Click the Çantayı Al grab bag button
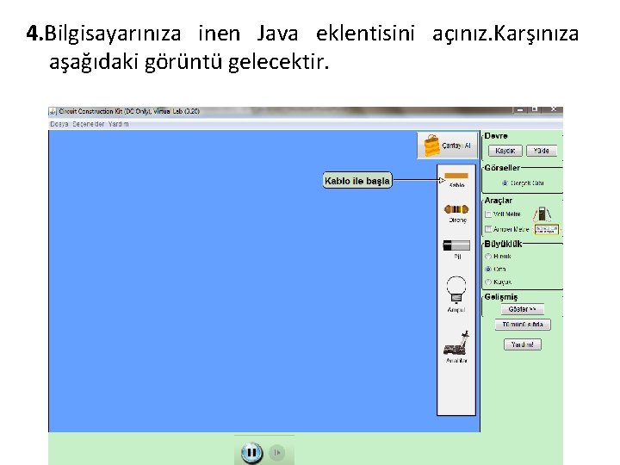 [x=447, y=146]
